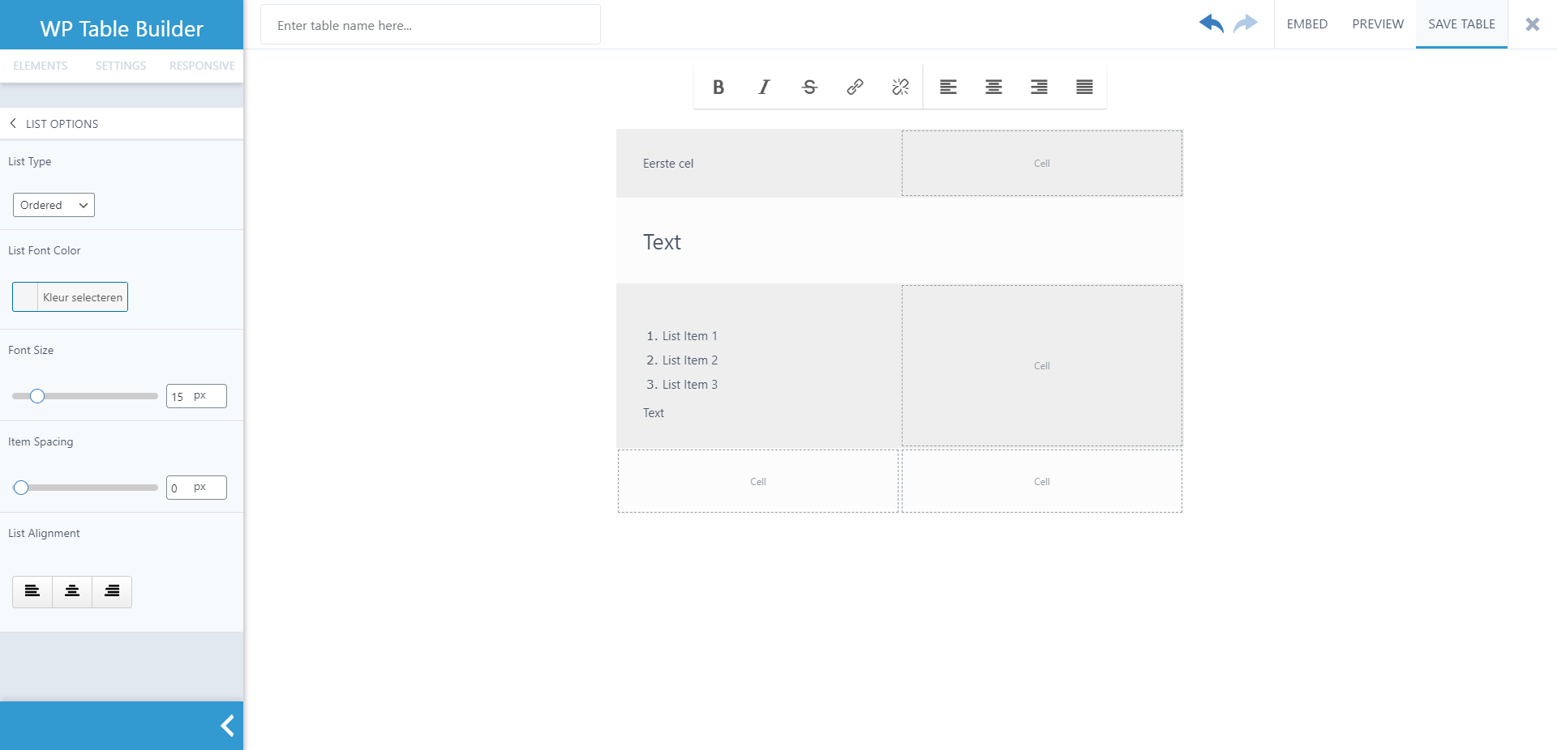
Task: Save the table
Action: coord(1461,24)
